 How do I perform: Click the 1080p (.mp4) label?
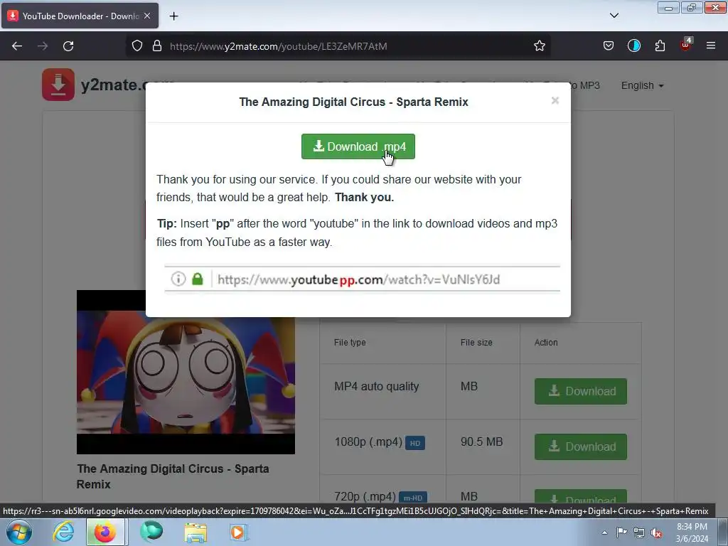(368, 441)
